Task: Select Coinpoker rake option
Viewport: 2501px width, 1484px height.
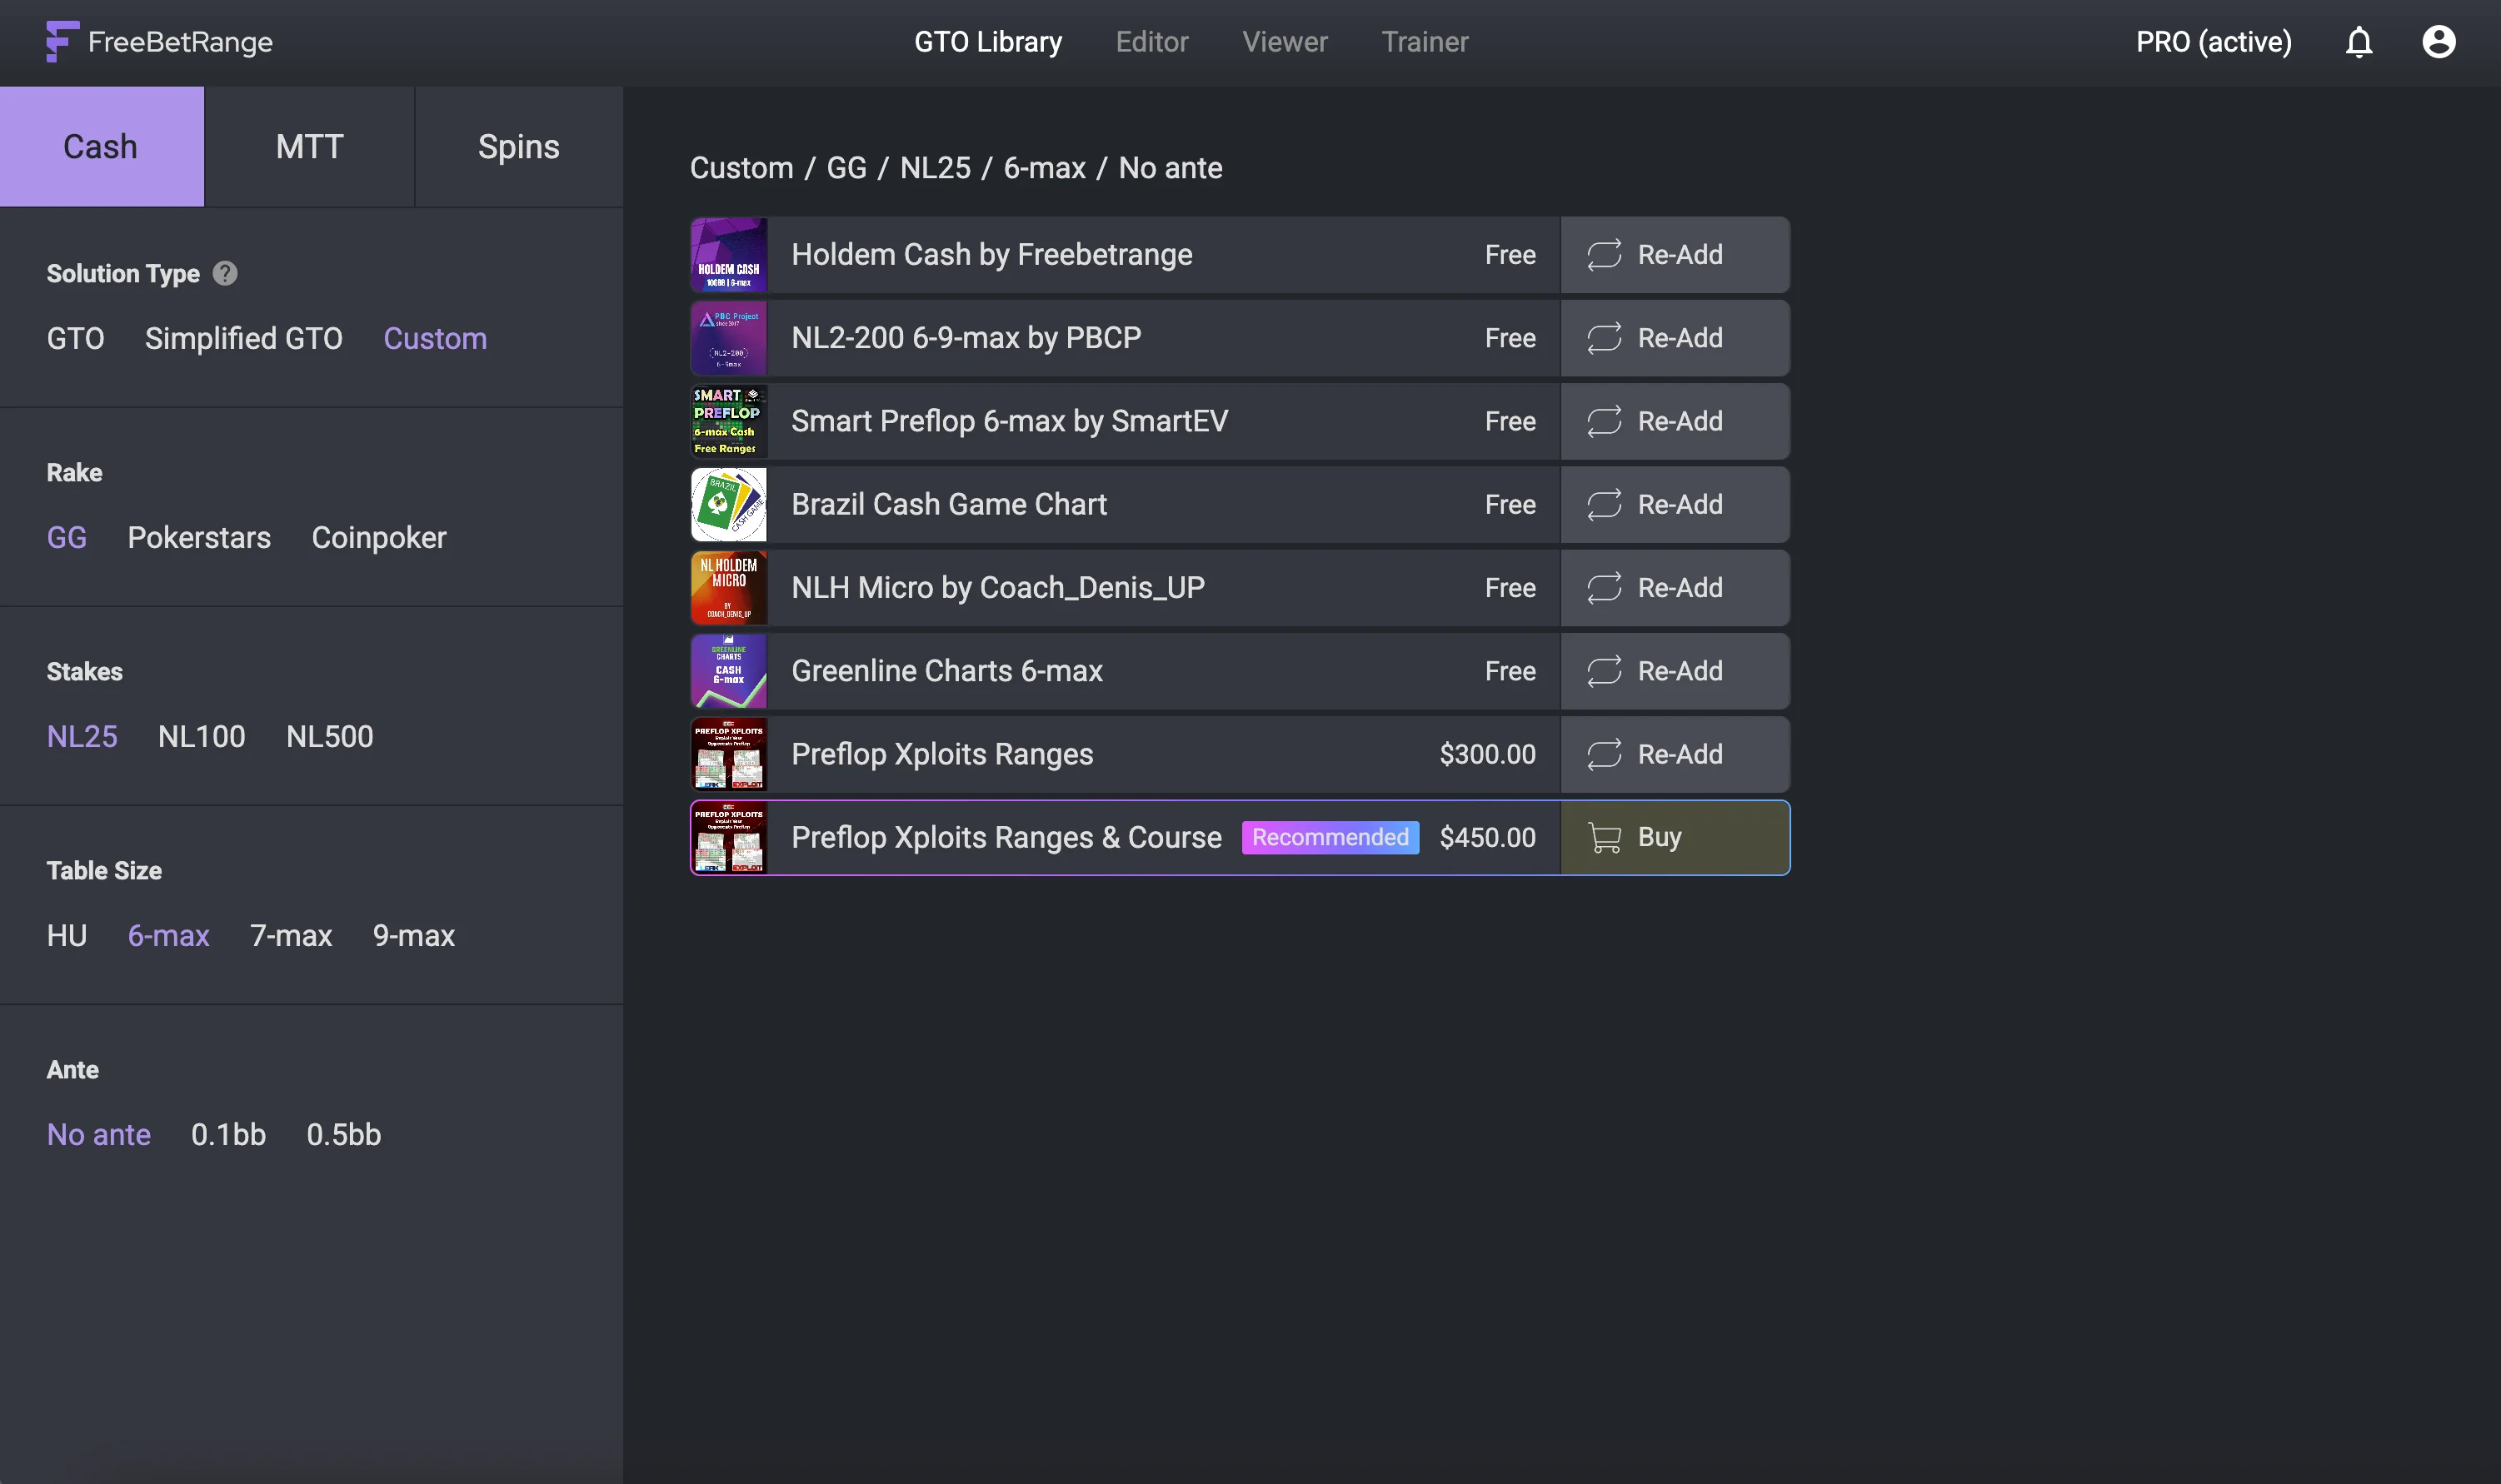Action: click(378, 537)
